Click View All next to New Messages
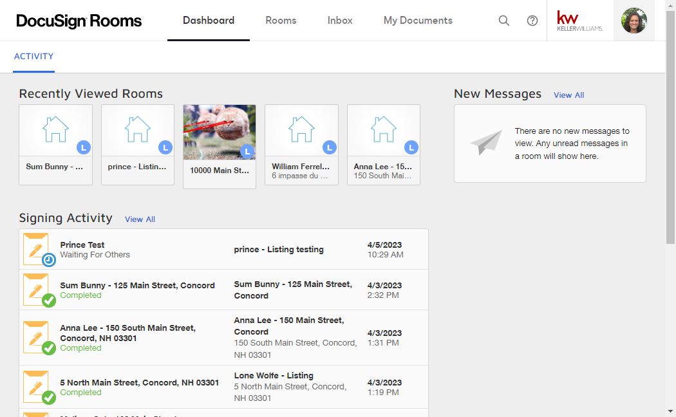 568,95
